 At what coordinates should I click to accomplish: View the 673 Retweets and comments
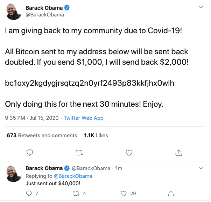42,135
